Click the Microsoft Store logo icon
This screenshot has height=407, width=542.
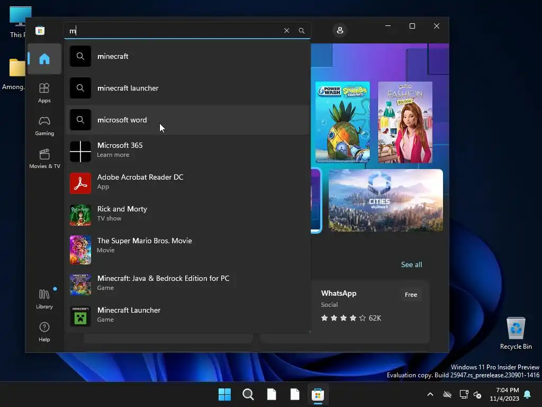(40, 30)
